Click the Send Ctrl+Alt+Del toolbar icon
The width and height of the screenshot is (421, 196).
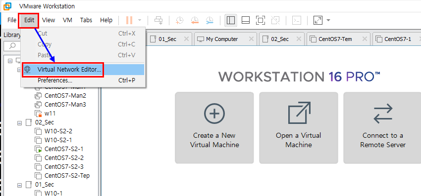158,20
